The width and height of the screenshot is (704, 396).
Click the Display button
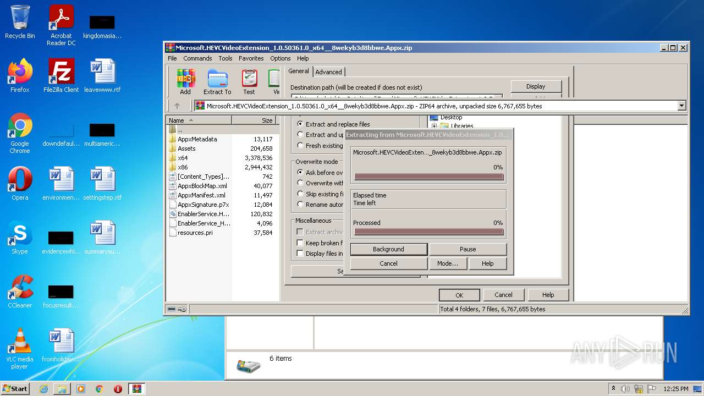(x=536, y=86)
